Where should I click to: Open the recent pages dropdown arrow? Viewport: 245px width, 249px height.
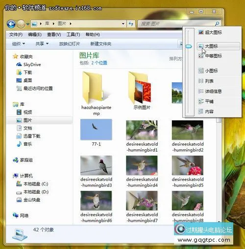(27, 24)
